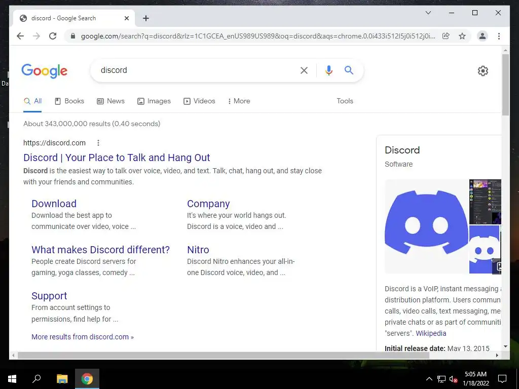
Task: Click the horizontal scrollbar right arrow
Action: point(497,356)
